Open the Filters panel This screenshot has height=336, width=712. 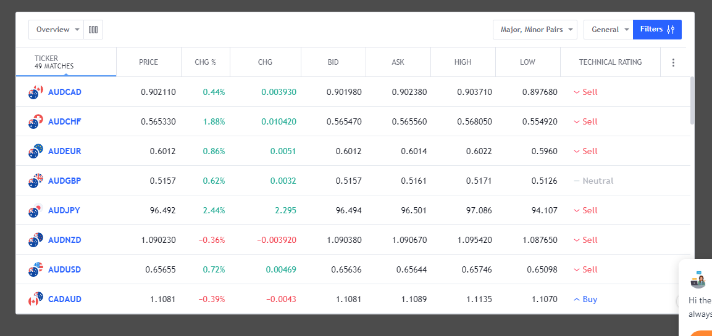click(657, 30)
